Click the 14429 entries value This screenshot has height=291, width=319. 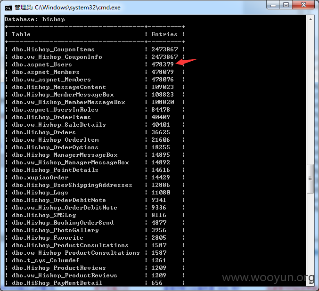click(161, 178)
